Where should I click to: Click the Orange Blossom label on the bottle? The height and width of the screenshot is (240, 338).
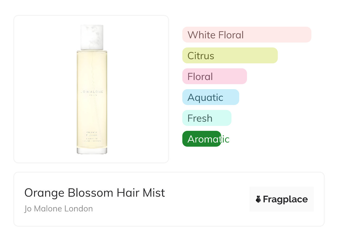92,134
